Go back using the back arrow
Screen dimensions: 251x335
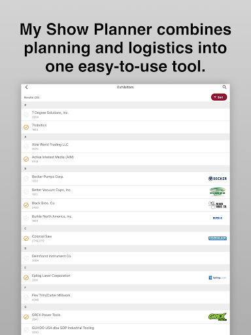click(26, 87)
